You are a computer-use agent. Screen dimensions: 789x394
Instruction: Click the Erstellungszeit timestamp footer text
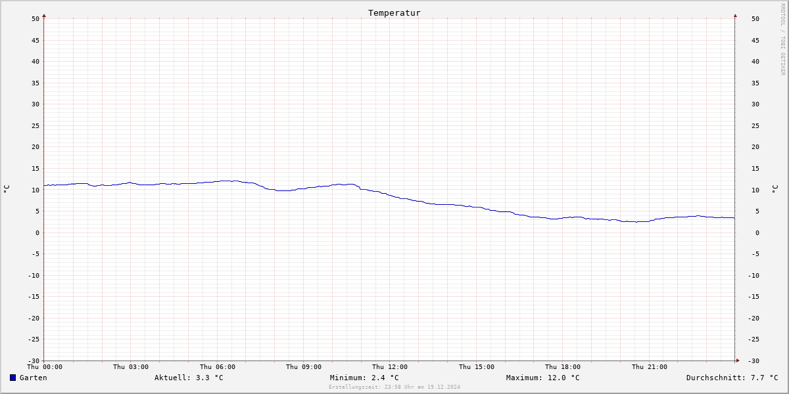[x=394, y=387]
